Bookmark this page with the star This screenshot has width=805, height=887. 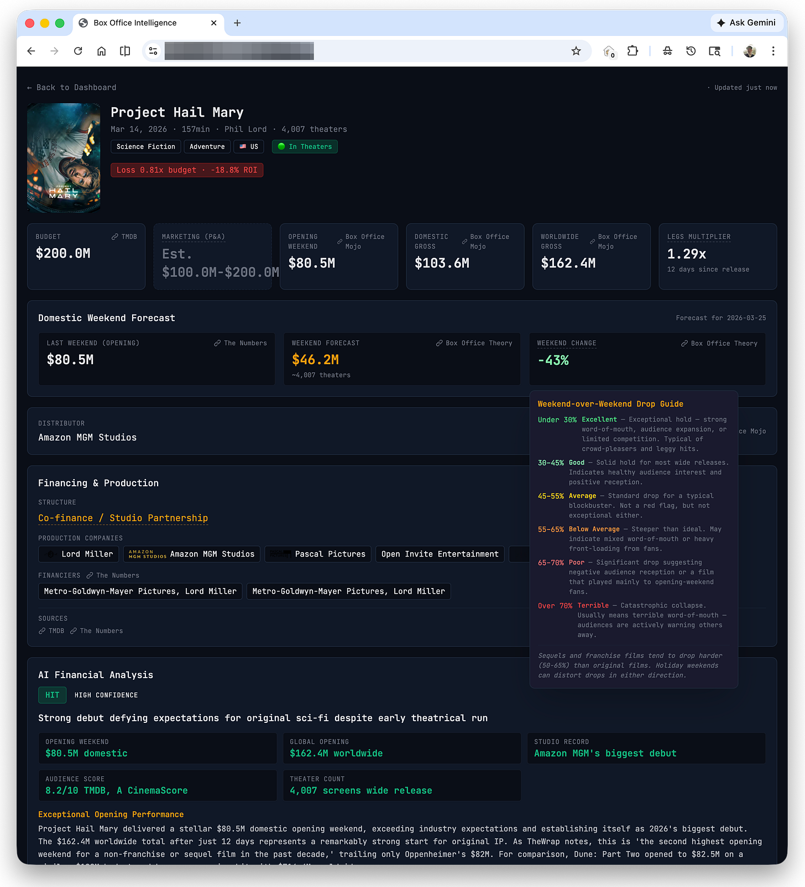pyautogui.click(x=576, y=51)
